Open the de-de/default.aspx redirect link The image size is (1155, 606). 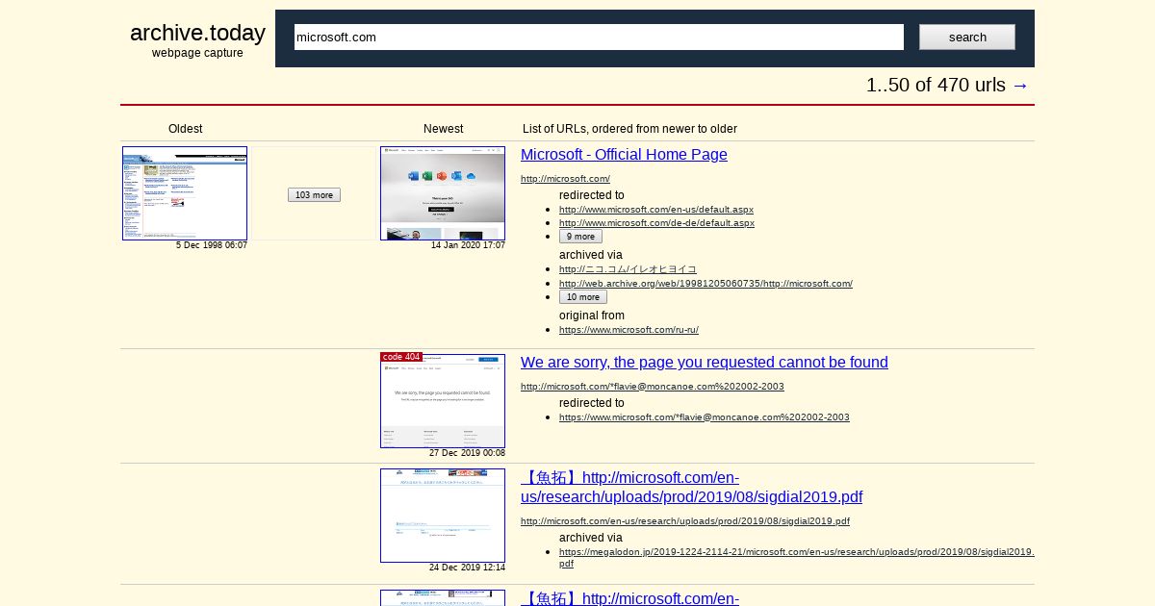(656, 222)
